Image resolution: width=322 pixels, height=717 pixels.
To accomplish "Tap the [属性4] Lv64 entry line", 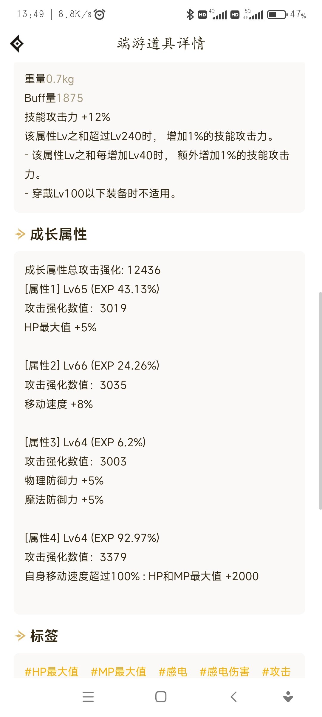I will pyautogui.click(x=92, y=538).
